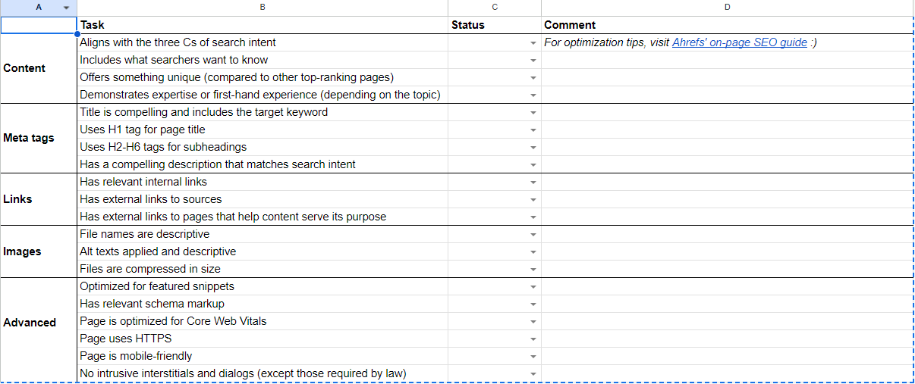Click the 'Task' header cell

263,25
